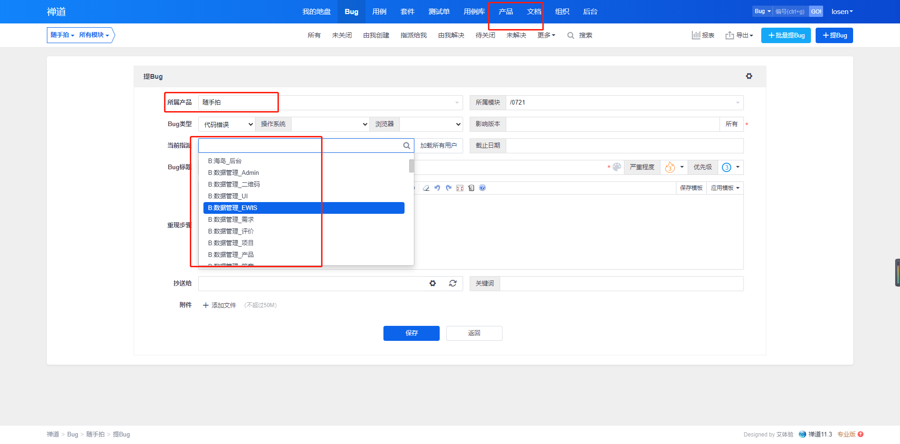
Task: Switch to the 未关闭 filter tab
Action: click(342, 35)
